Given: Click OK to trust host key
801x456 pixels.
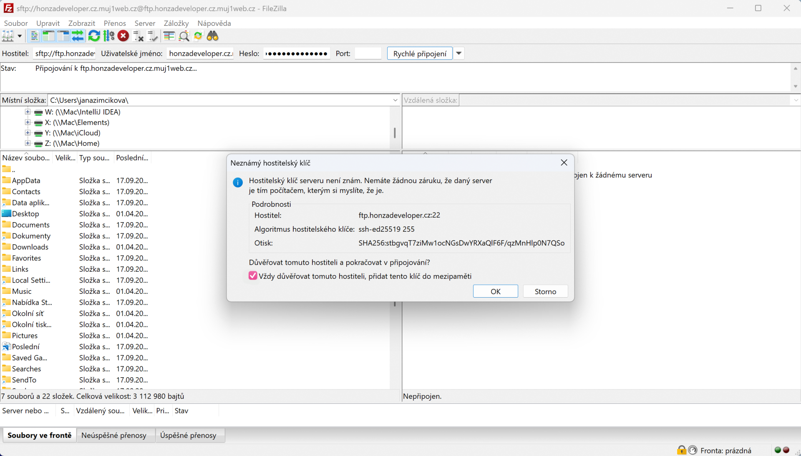Looking at the screenshot, I should click(x=495, y=291).
